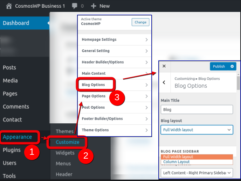Select Header in Appearance submenu
This screenshot has height=181, width=241.
coord(64,174)
